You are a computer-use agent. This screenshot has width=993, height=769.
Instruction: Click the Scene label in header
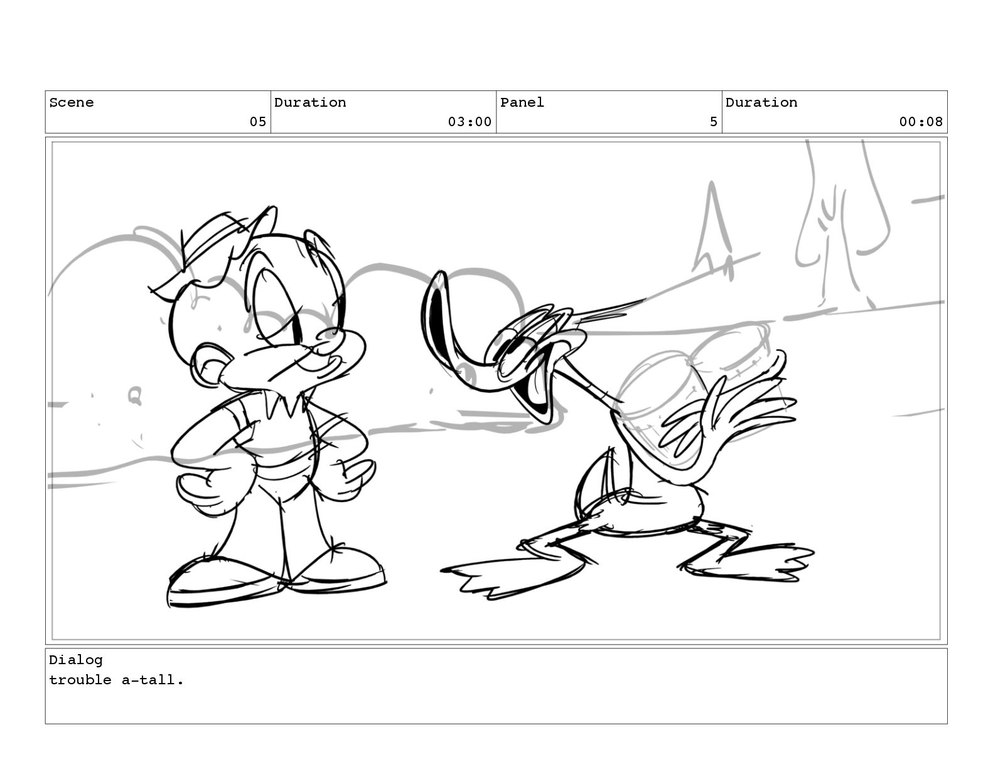pos(72,102)
